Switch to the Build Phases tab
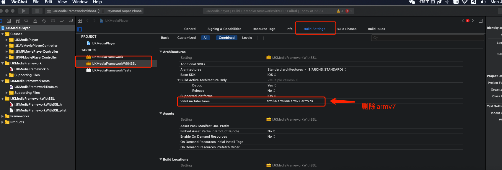 click(x=346, y=29)
